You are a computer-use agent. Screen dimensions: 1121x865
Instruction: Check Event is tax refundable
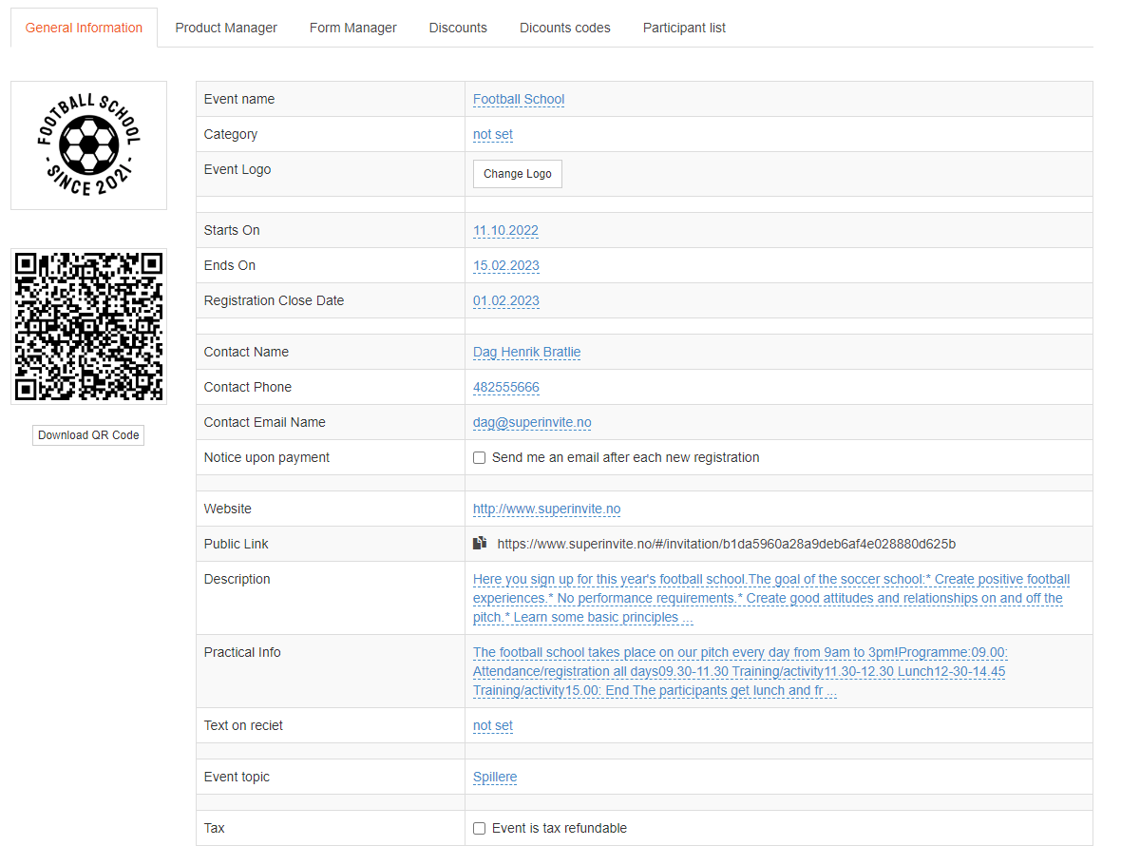479,829
